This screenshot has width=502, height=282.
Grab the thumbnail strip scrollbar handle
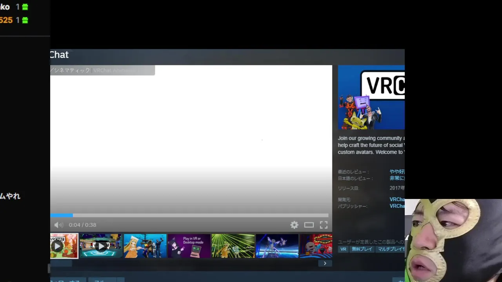pyautogui.click(x=61, y=263)
